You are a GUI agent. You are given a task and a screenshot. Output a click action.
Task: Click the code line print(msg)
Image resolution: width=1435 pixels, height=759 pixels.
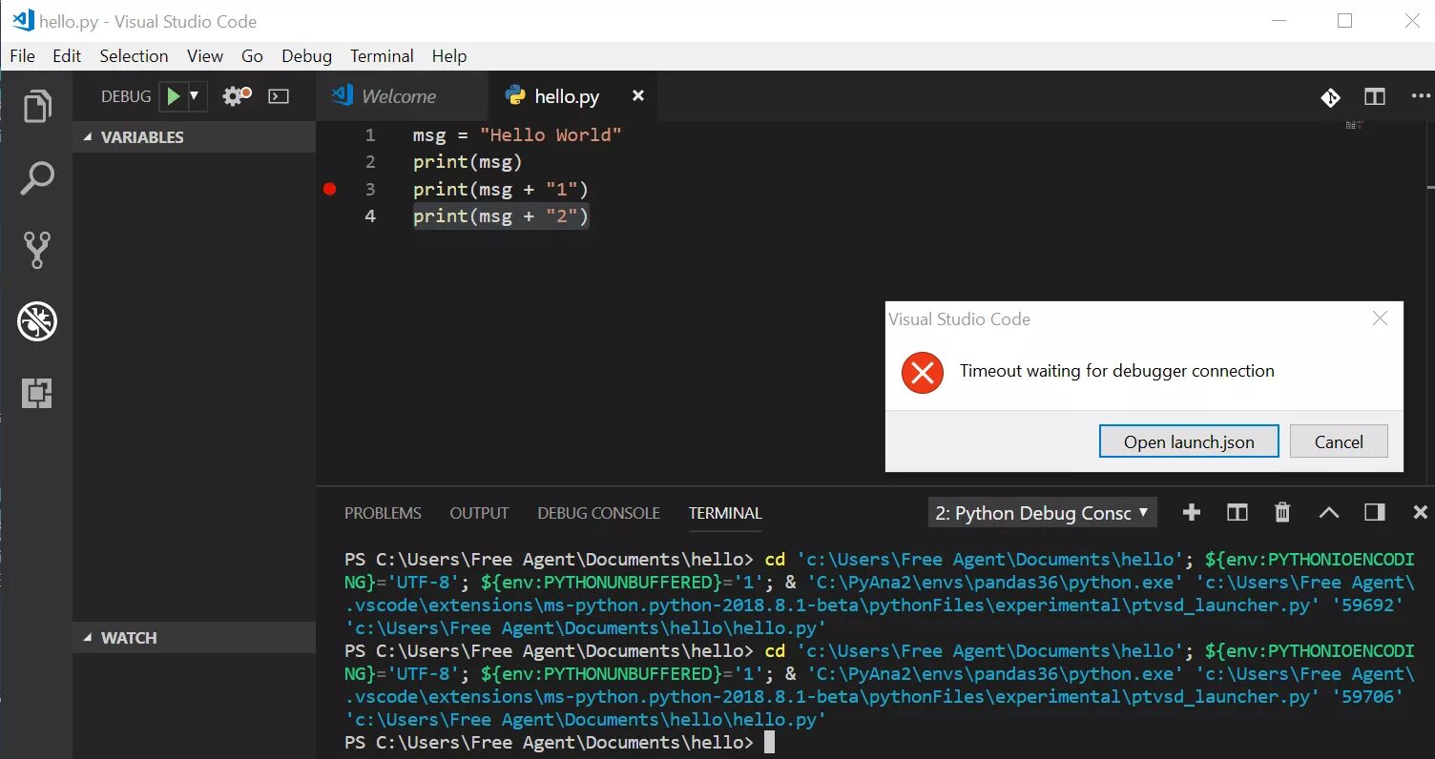coord(468,162)
